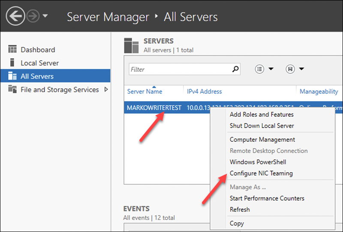This screenshot has height=232, width=343.
Task: Click the saved queries disk icon
Action: [290, 69]
